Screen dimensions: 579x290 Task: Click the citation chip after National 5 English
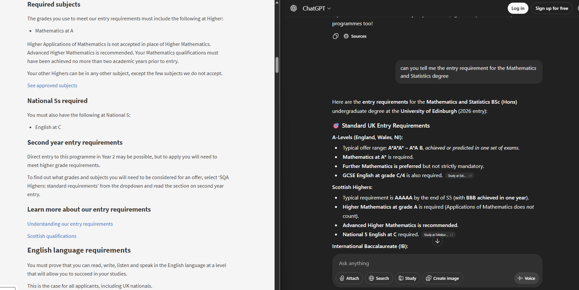click(x=438, y=234)
